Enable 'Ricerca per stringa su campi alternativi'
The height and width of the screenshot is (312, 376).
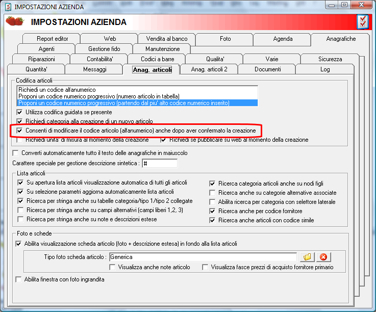(x=20, y=211)
